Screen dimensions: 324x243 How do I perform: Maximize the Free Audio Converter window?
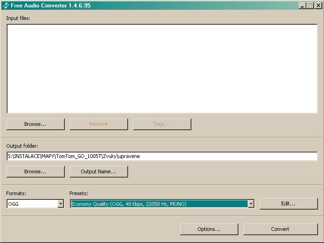(x=310, y=6)
